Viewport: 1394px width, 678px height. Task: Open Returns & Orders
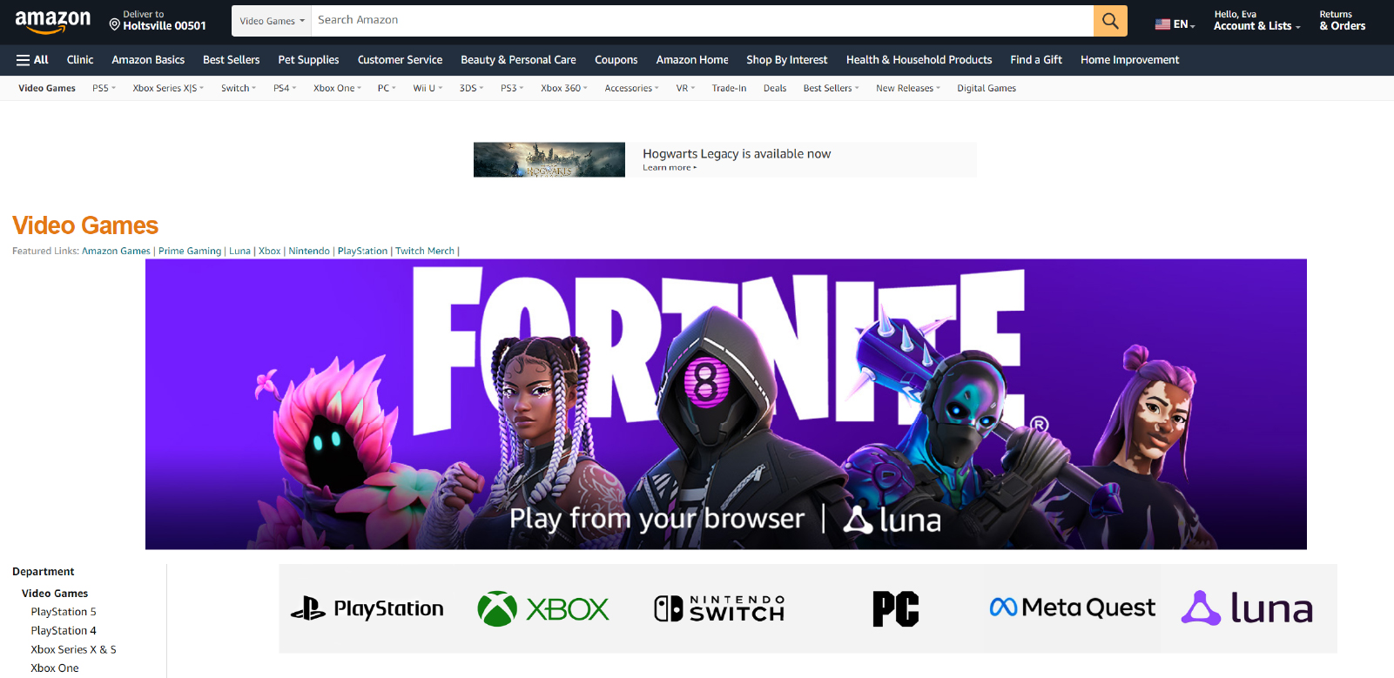1342,21
